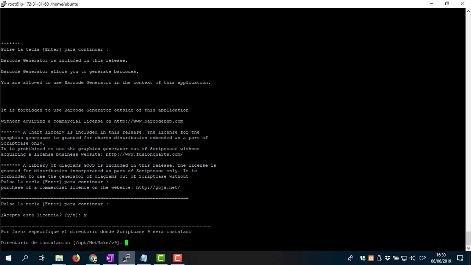Screen dimensions: 471x265
Task: Open OneNote from the taskbar
Action: [110, 258]
